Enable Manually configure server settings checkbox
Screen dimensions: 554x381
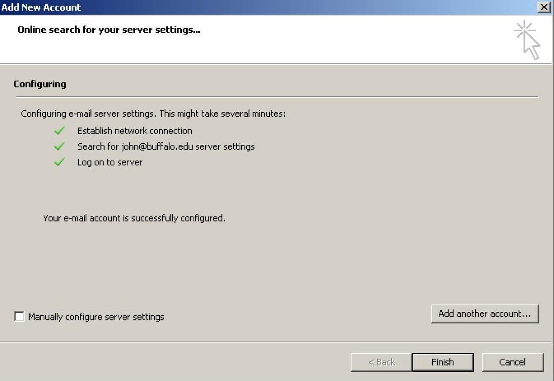pyautogui.click(x=19, y=316)
